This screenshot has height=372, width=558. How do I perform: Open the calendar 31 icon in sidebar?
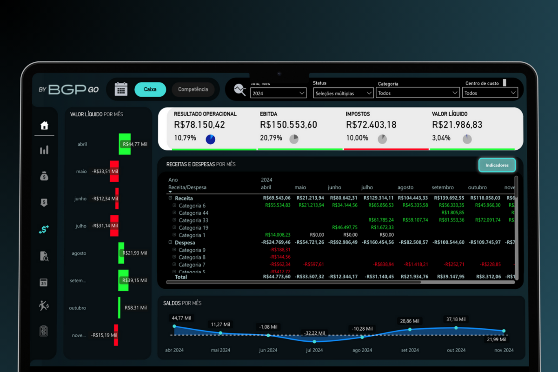[x=44, y=282]
